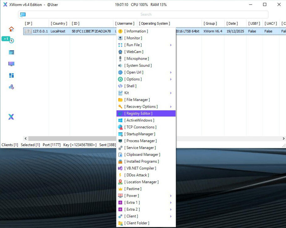Click Clients [1] in the status bar
This screenshot has width=286, height=228.
(x=10, y=145)
